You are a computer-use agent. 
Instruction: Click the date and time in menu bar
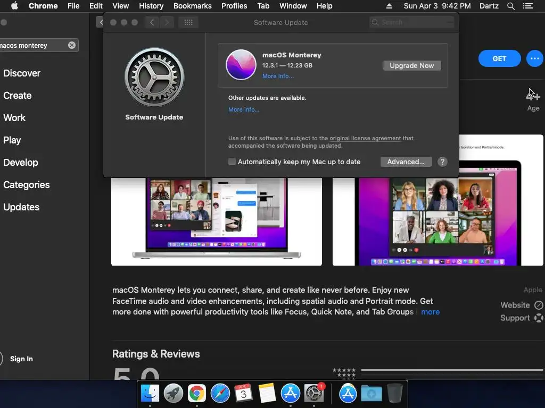point(437,6)
